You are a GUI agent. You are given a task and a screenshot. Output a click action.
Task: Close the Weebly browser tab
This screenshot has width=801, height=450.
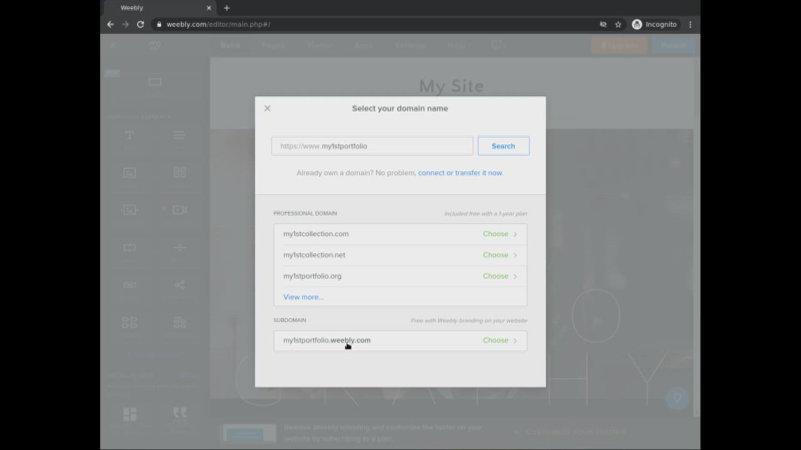tap(209, 7)
